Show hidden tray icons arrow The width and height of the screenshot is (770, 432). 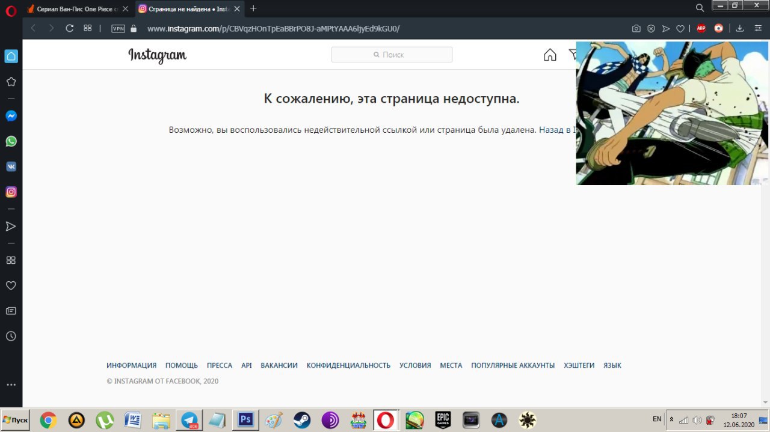pyautogui.click(x=671, y=419)
